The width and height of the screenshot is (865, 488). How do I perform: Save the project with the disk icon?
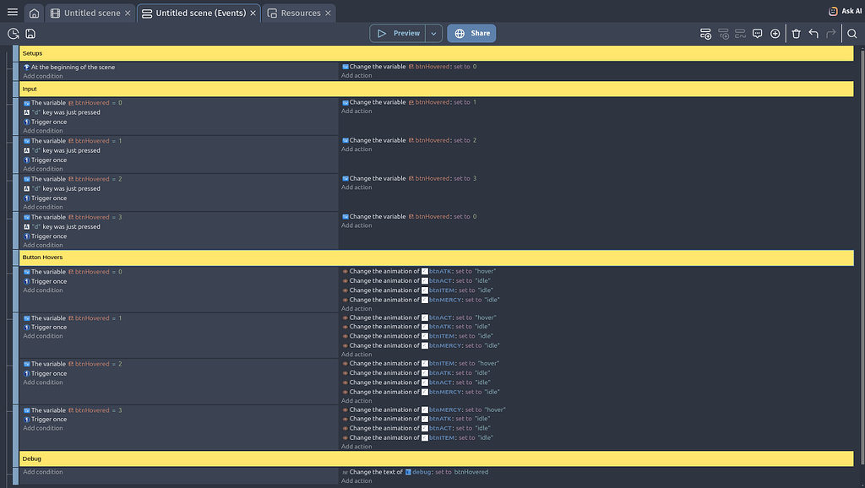30,34
